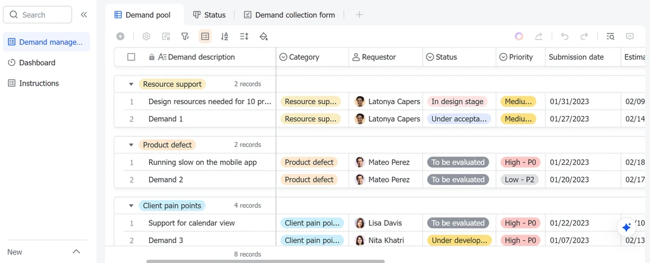Click the undo arrow icon

pyautogui.click(x=564, y=37)
